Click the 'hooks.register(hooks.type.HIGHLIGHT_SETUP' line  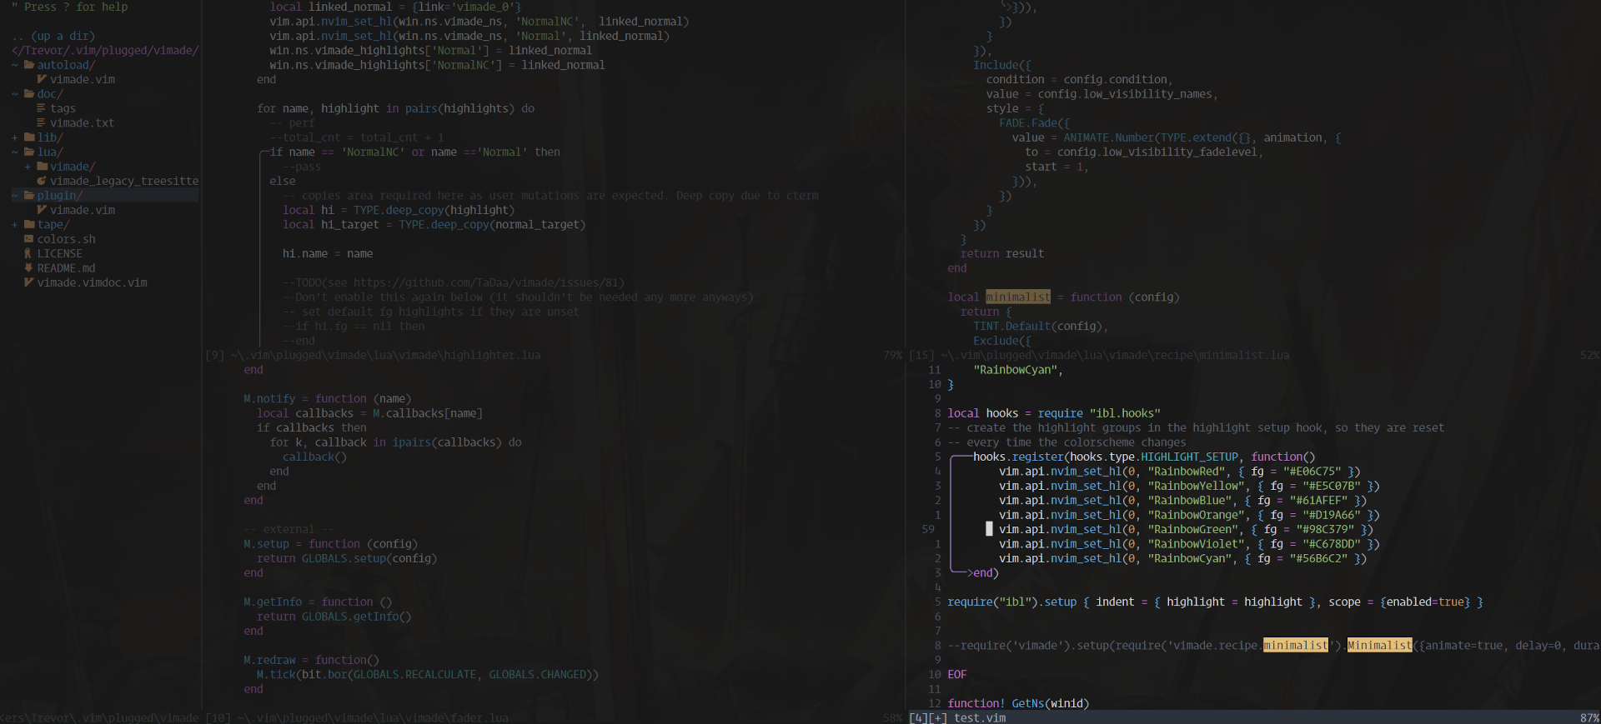(1144, 457)
